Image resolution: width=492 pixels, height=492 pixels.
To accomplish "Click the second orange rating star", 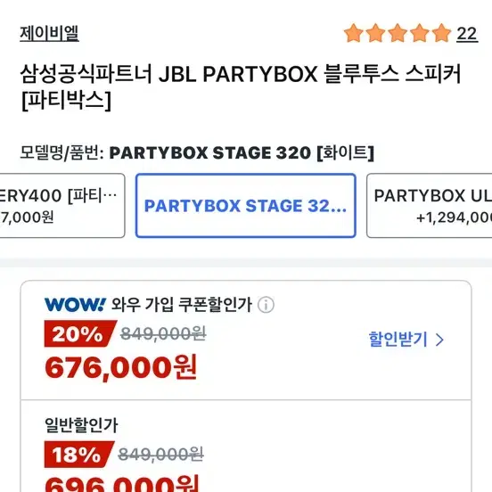I will pos(375,33).
